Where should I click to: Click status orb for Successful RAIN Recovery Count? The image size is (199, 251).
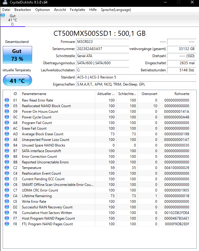pyautogui.click(x=7, y=207)
